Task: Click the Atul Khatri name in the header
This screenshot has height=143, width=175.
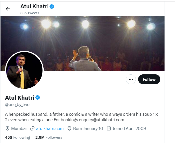Action: pyautogui.click(x=34, y=7)
